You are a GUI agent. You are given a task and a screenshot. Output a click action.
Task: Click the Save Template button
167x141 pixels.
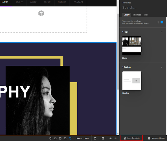click(x=131, y=138)
